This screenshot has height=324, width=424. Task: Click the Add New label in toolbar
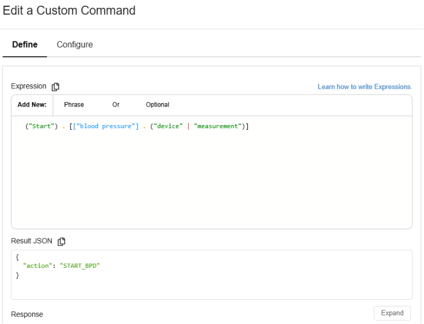tap(32, 105)
